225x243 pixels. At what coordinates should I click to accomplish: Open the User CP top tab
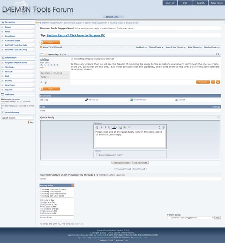point(170,3)
